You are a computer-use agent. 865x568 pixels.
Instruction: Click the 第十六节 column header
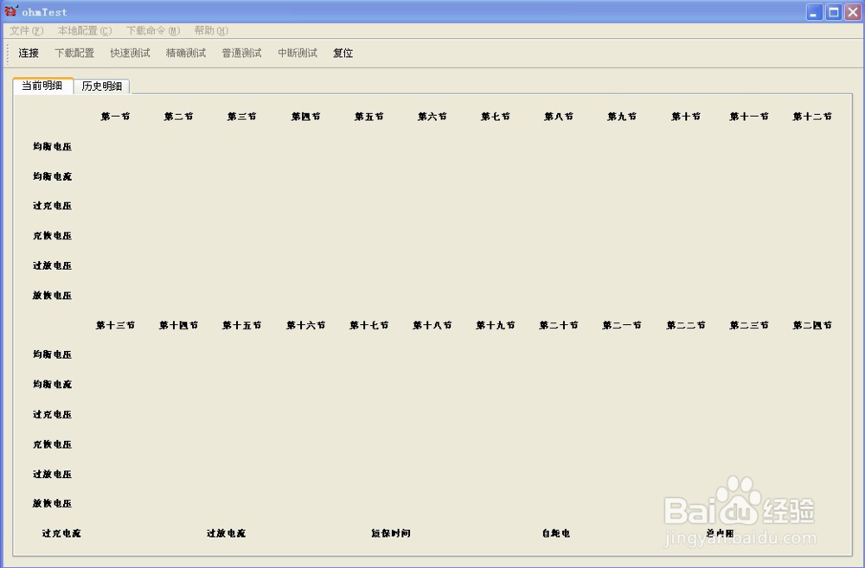tap(305, 325)
